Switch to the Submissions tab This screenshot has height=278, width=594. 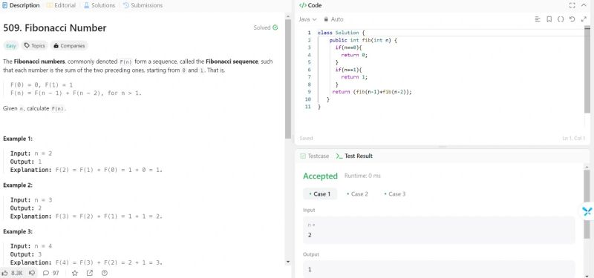pyautogui.click(x=143, y=5)
